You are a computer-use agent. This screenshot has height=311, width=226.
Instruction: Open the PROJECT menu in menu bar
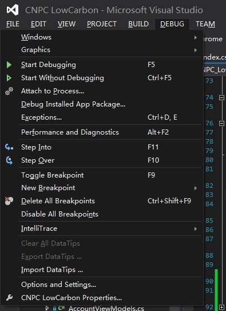coord(102,24)
